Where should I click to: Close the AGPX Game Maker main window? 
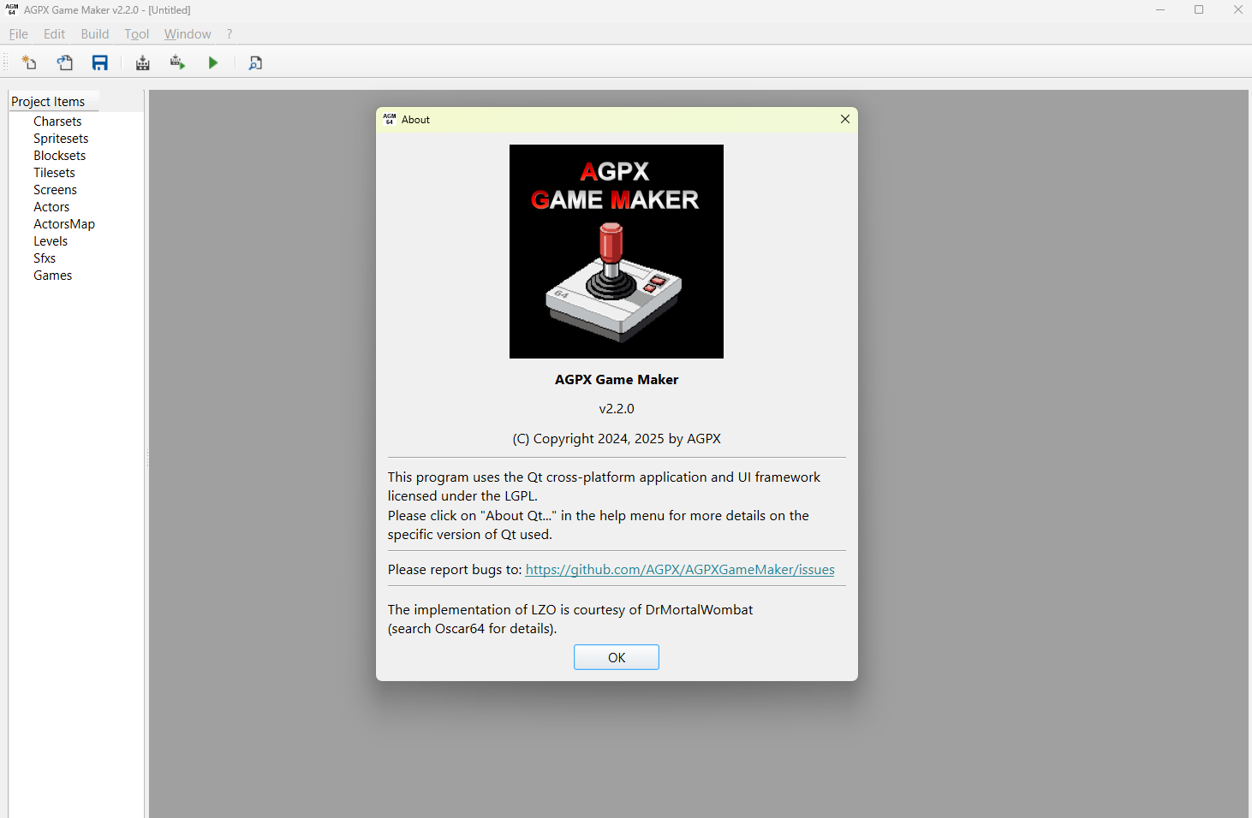(1237, 9)
